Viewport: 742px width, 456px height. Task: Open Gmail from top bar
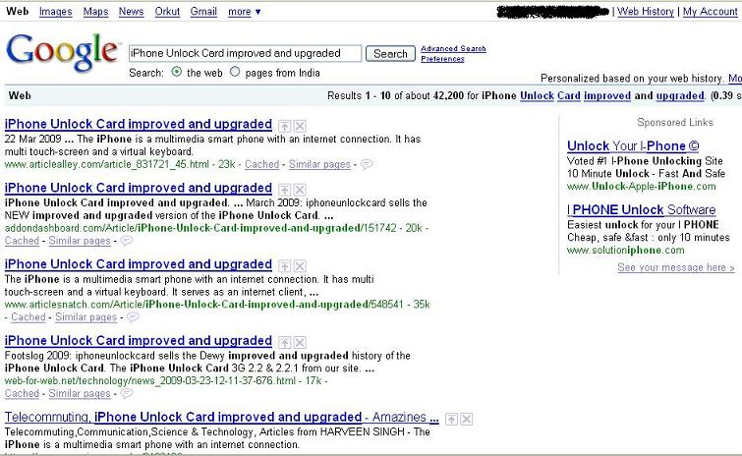pyautogui.click(x=203, y=12)
